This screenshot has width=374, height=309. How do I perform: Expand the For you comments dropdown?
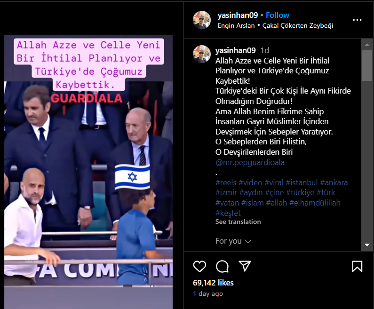tap(233, 241)
